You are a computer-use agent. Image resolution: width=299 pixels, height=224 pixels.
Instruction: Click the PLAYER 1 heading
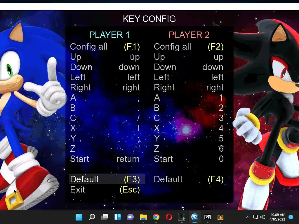point(109,35)
